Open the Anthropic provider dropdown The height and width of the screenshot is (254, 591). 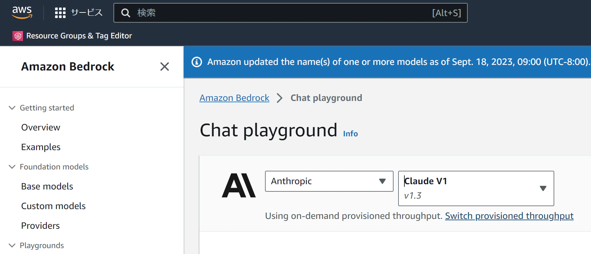pyautogui.click(x=329, y=181)
